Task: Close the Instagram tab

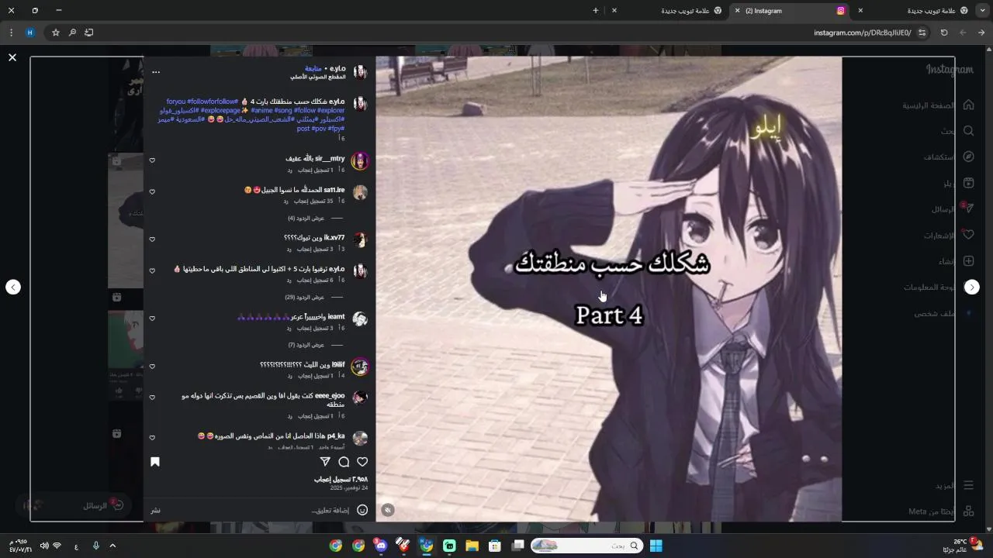Action: tap(737, 11)
